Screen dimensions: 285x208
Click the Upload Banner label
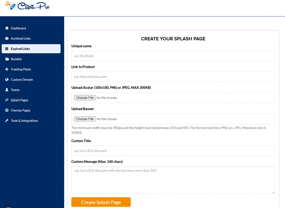[83, 109]
